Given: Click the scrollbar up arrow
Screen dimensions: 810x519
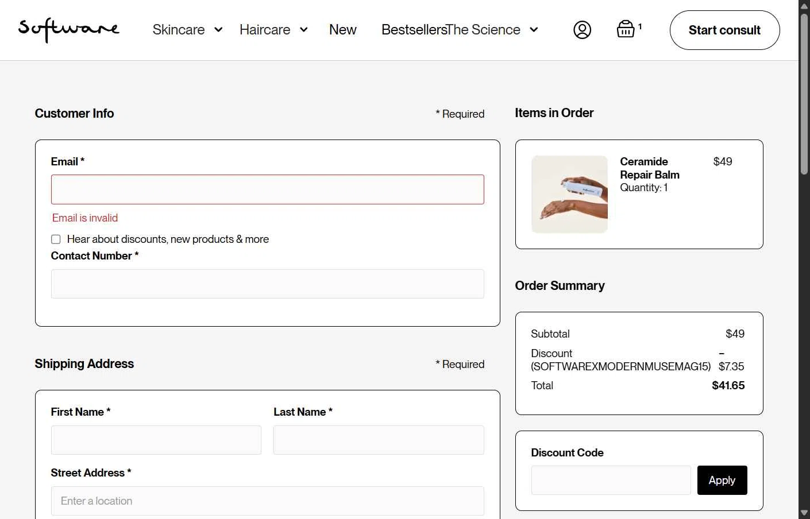Looking at the screenshot, I should (804, 5).
